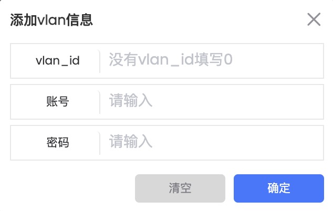Close the 添加vlan信息 dialog with the X icon
The width and height of the screenshot is (333, 211).
314,20
